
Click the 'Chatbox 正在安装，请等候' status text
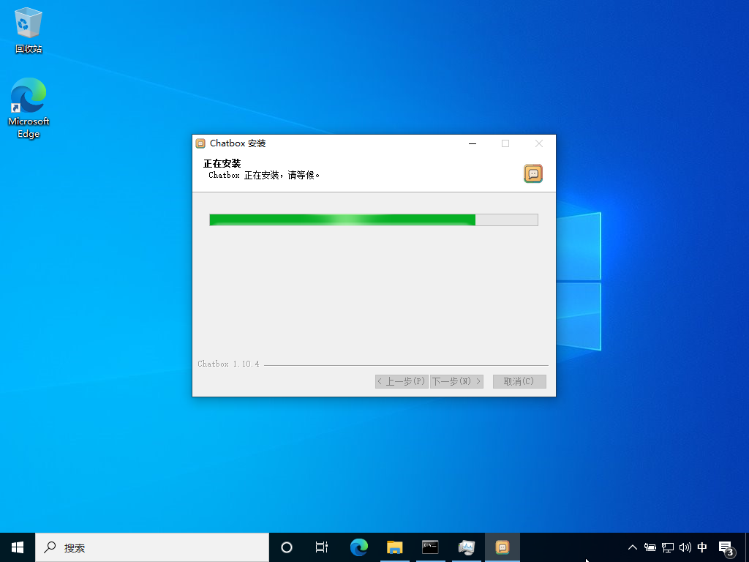[264, 176]
